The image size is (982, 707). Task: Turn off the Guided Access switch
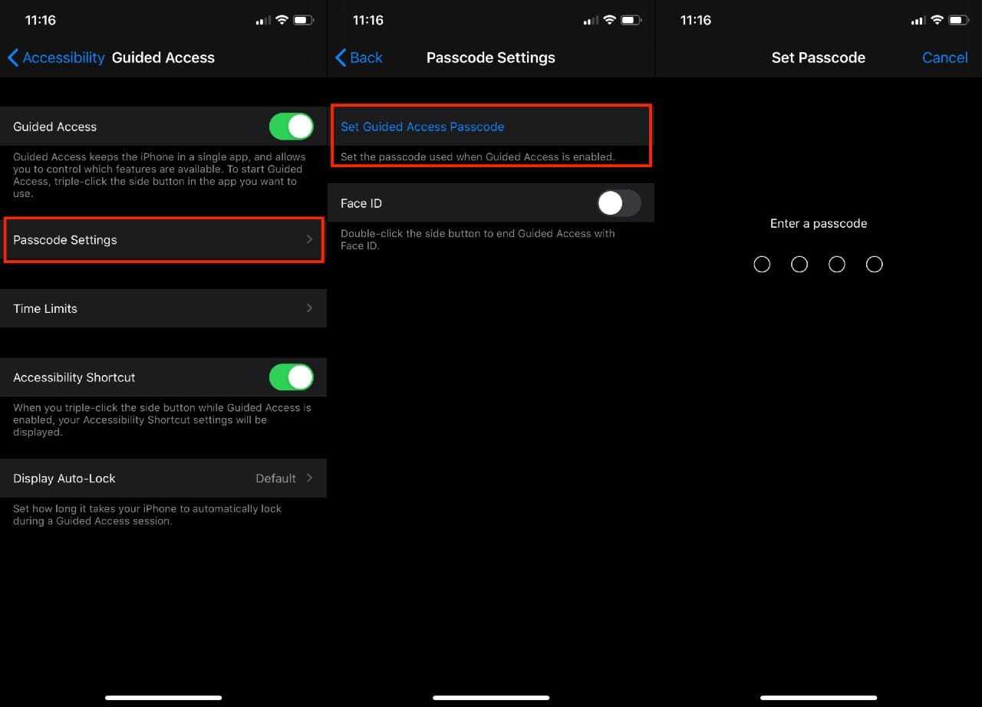(291, 127)
